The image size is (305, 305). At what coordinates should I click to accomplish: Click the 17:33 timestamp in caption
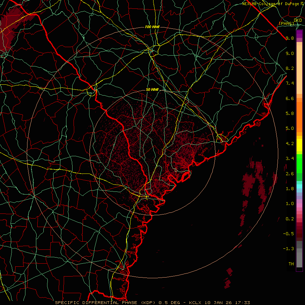[x=243, y=303]
